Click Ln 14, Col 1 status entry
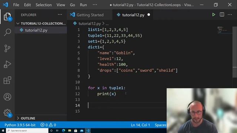This screenshot has height=133, width=237. point(140,125)
